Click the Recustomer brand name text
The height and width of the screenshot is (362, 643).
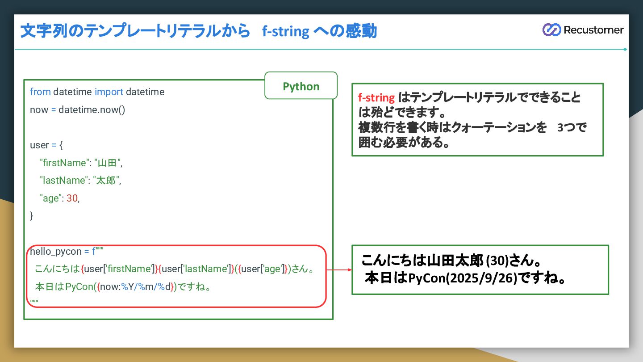pyautogui.click(x=593, y=30)
